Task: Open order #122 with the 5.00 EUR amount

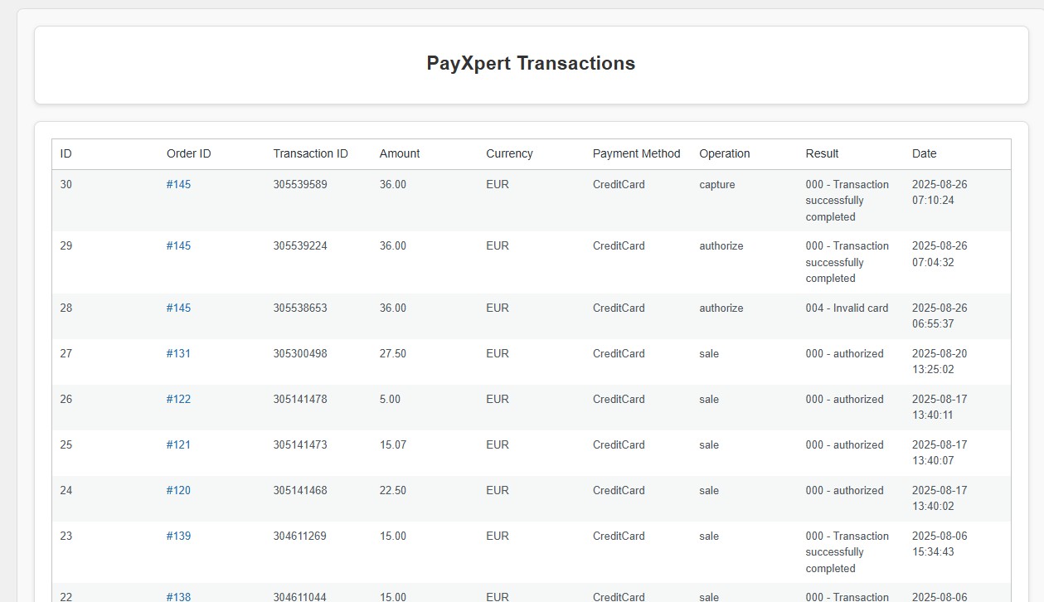Action: coord(178,399)
